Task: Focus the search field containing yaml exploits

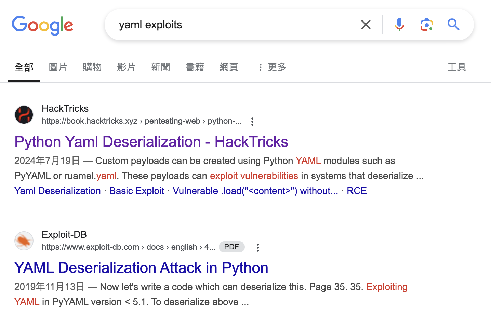Action: click(x=233, y=25)
